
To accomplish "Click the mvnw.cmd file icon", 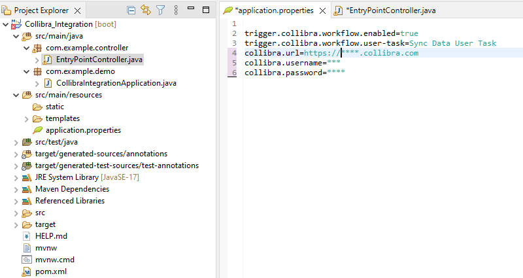I will coord(27,260).
